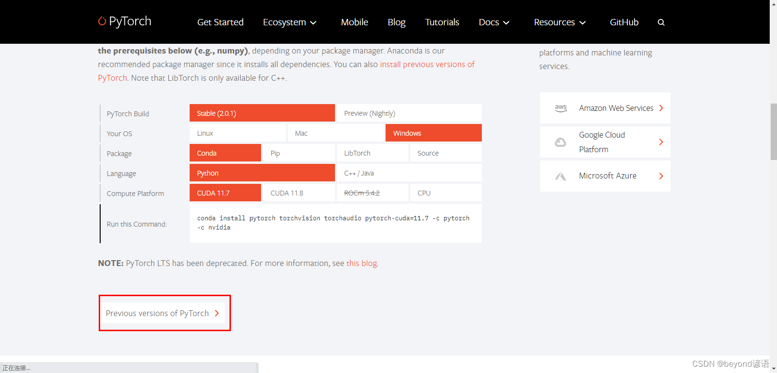This screenshot has height=373, width=777.
Task: Click the Microsoft Azure logo icon
Action: pos(561,176)
